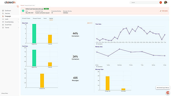Open Campaigns from the sidebar menu

[x=8, y=16]
